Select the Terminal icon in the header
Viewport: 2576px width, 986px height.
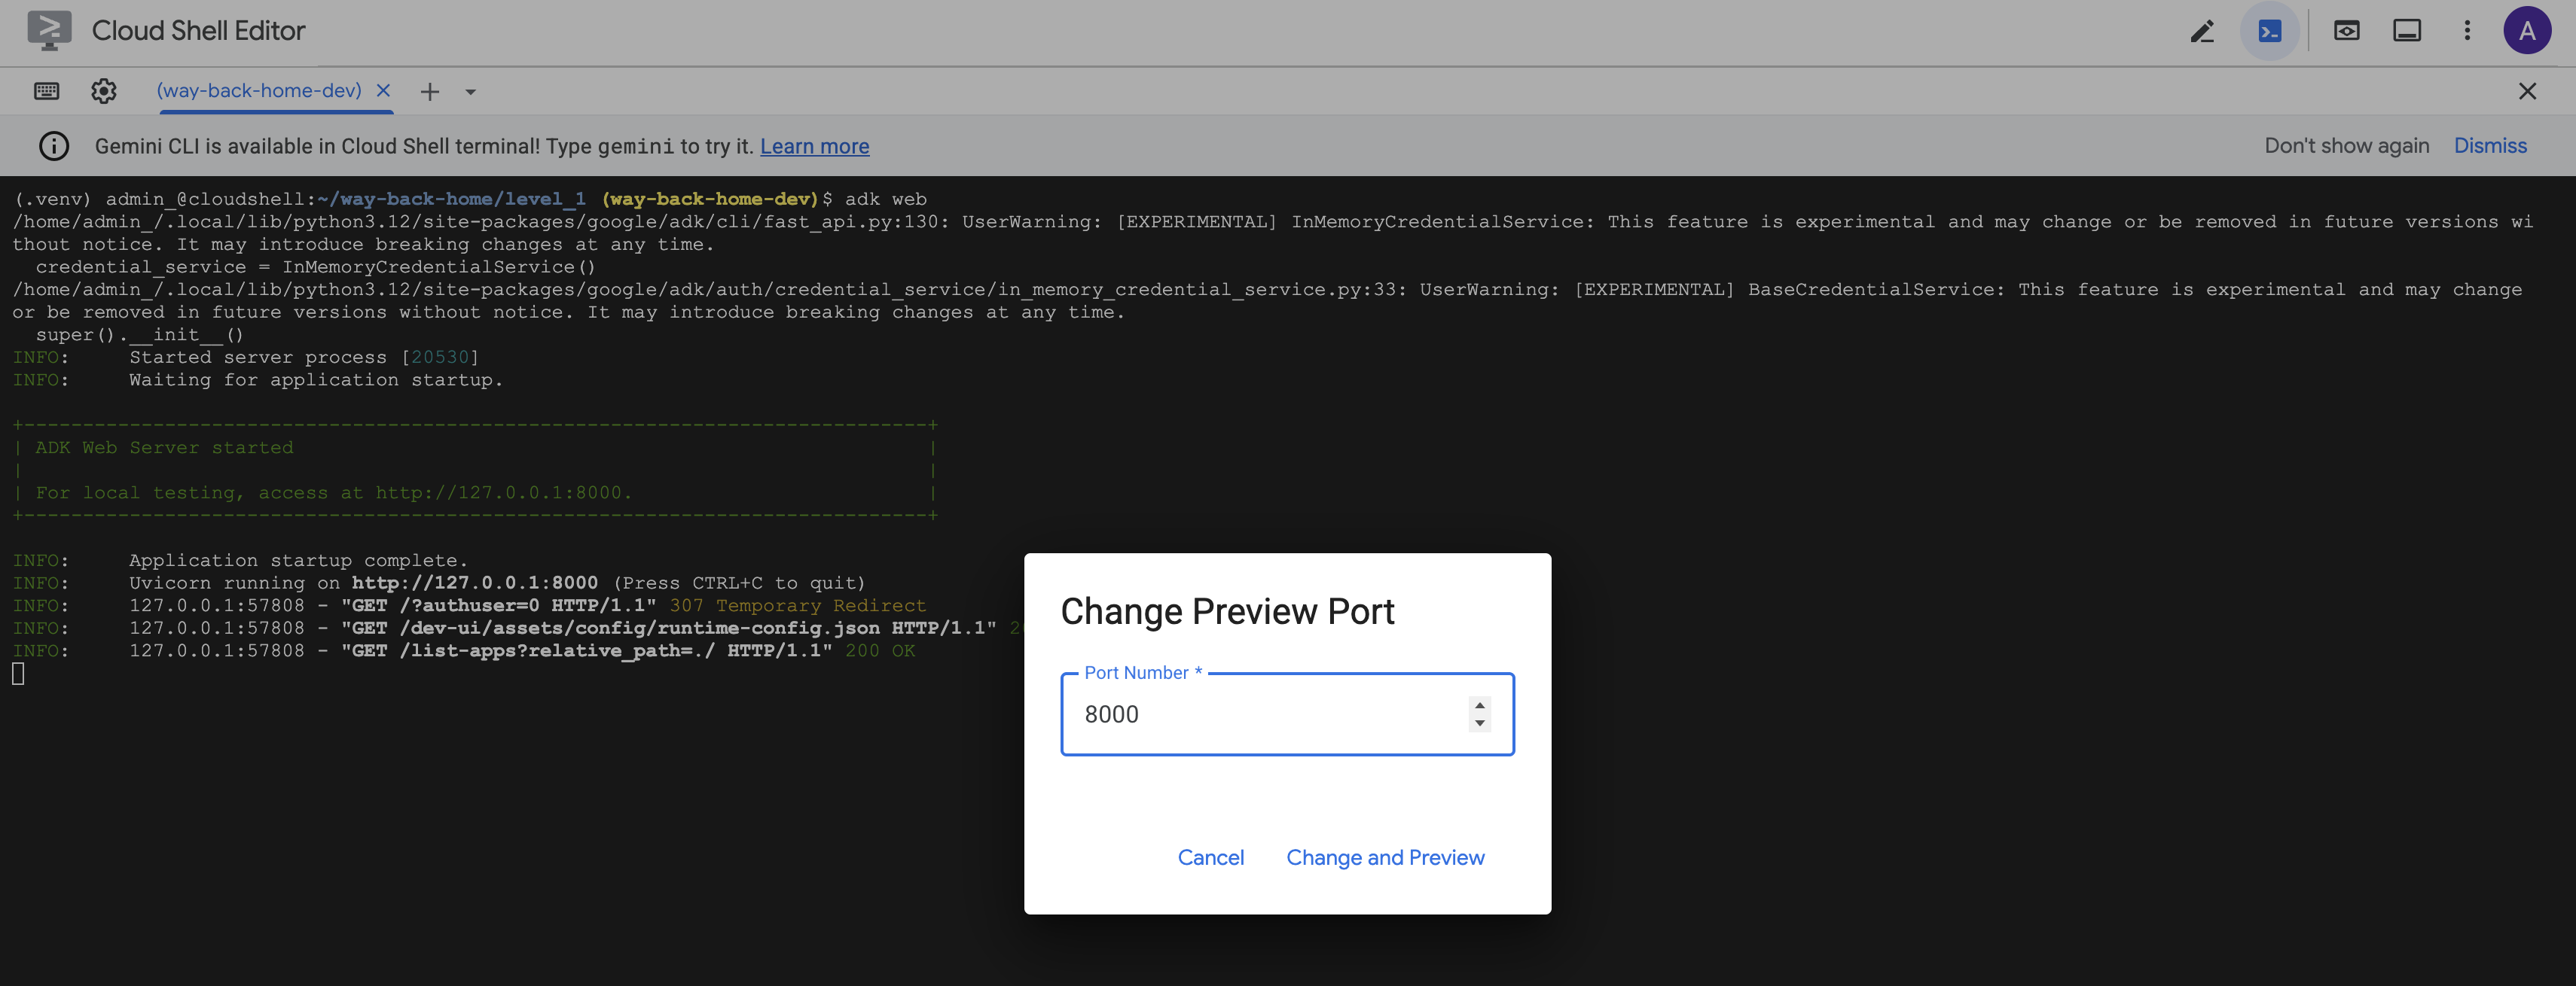2270,31
